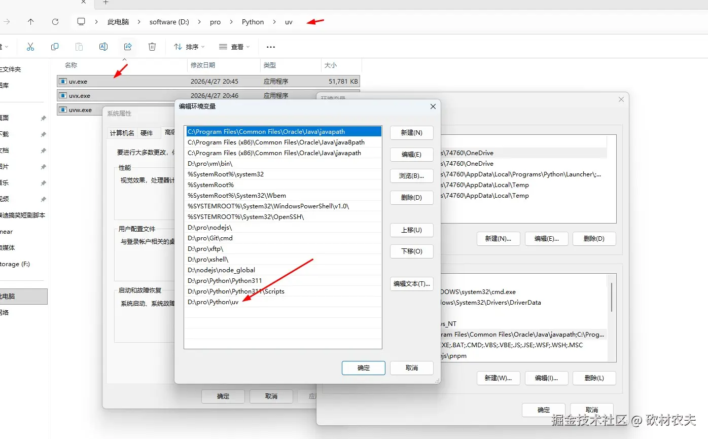Switch to 硬件 tab in 系统属性
708x439 pixels.
[147, 133]
